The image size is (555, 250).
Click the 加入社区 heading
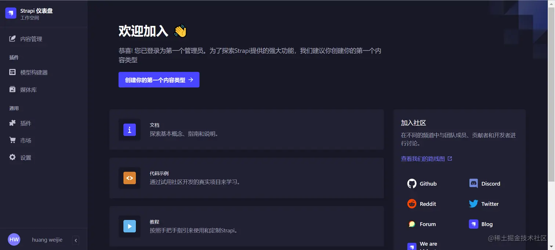413,123
